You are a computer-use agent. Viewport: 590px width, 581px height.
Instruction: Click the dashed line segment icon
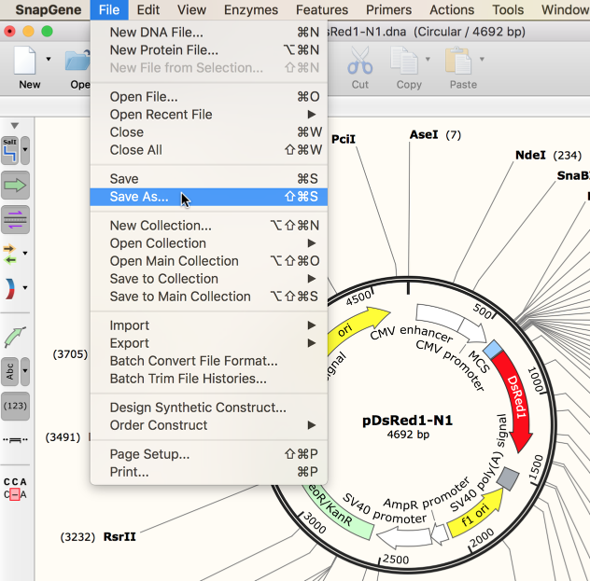click(15, 439)
